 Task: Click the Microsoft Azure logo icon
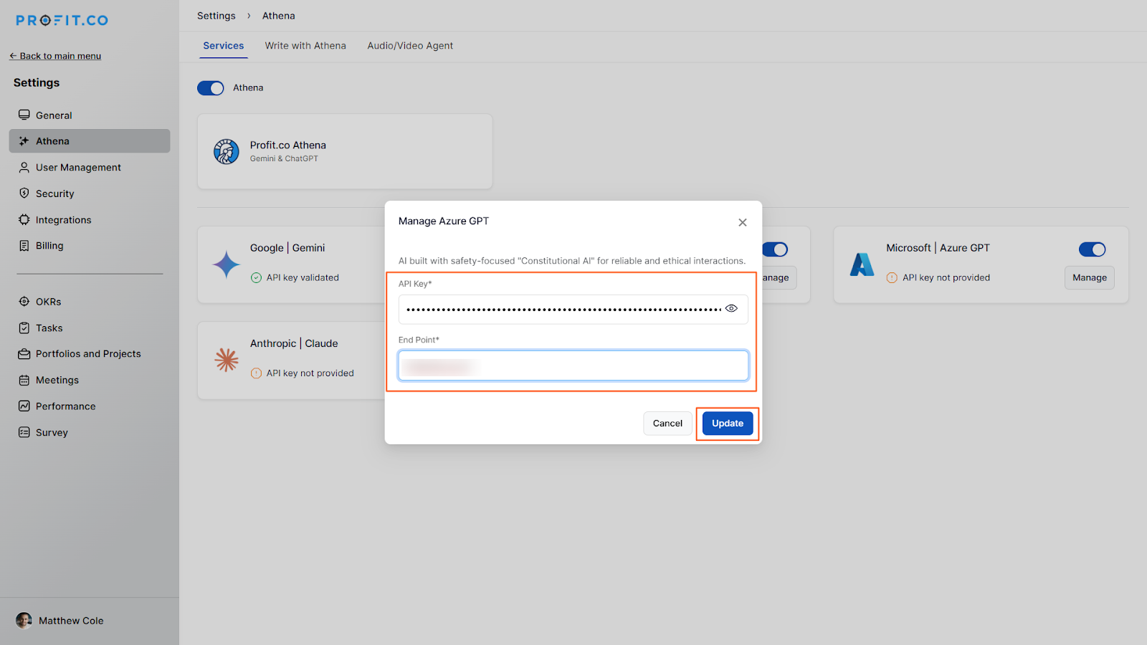tap(862, 264)
